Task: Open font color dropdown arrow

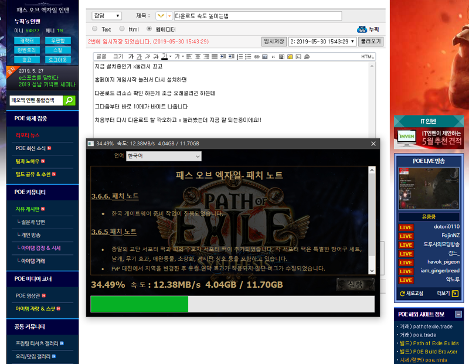Action: click(171, 56)
